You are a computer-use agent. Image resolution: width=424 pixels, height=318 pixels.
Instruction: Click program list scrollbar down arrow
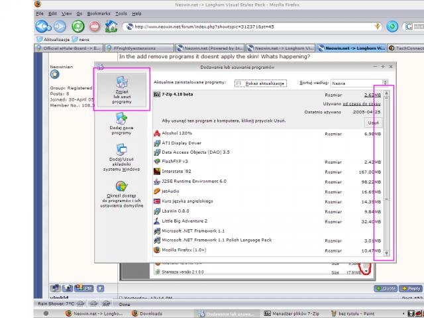386,253
